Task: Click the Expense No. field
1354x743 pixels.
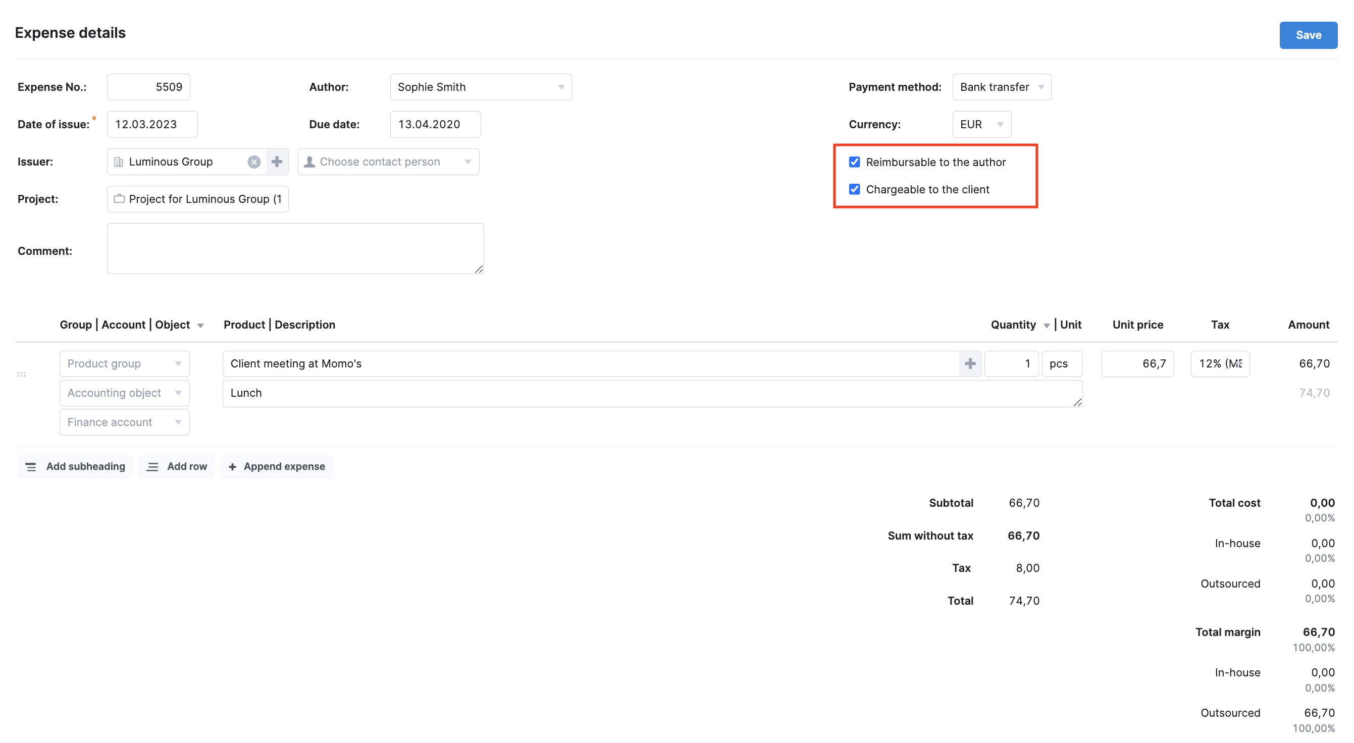Action: (x=149, y=87)
